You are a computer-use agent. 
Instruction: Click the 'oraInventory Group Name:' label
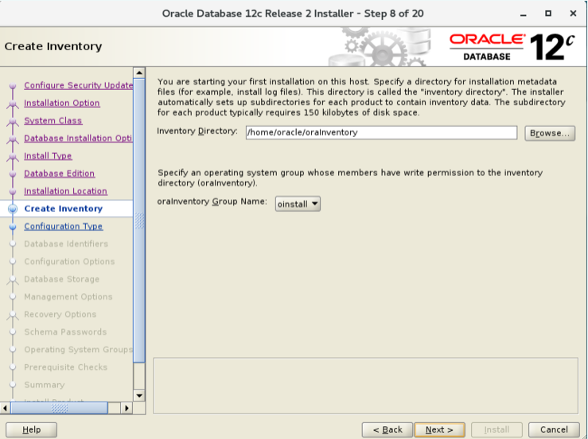pyautogui.click(x=212, y=202)
